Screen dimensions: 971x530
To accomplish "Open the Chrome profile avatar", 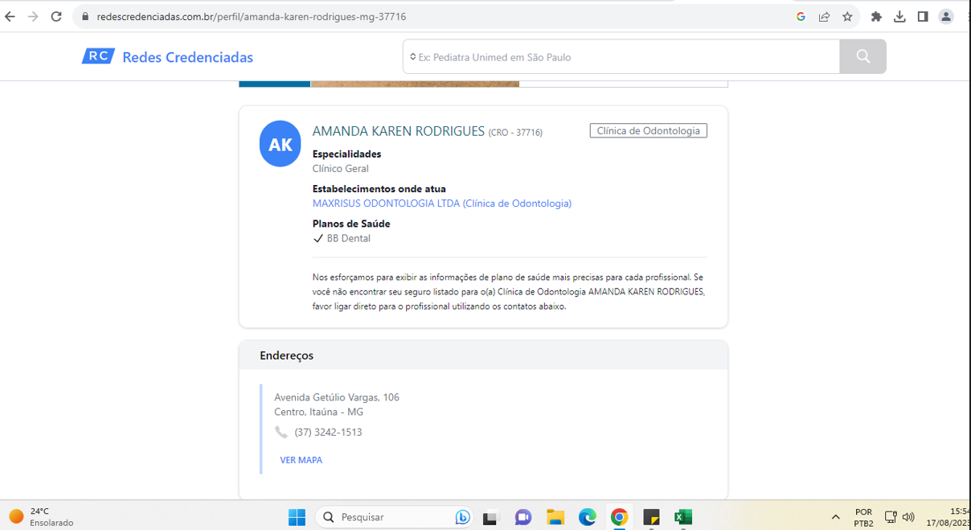I will (x=946, y=16).
